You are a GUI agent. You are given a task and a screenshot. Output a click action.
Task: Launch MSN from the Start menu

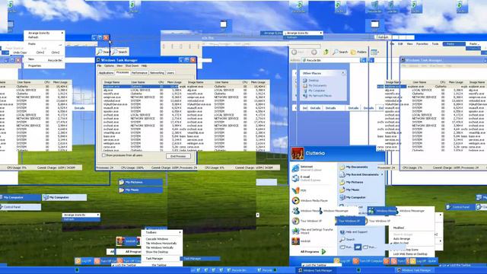(x=299, y=190)
